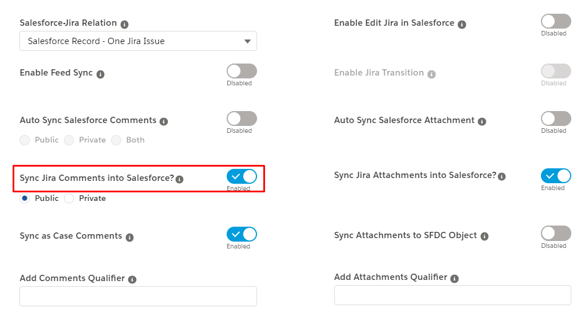Click info icon beside Salesforce-Jira Relation
This screenshot has width=585, height=312.
coord(125,24)
